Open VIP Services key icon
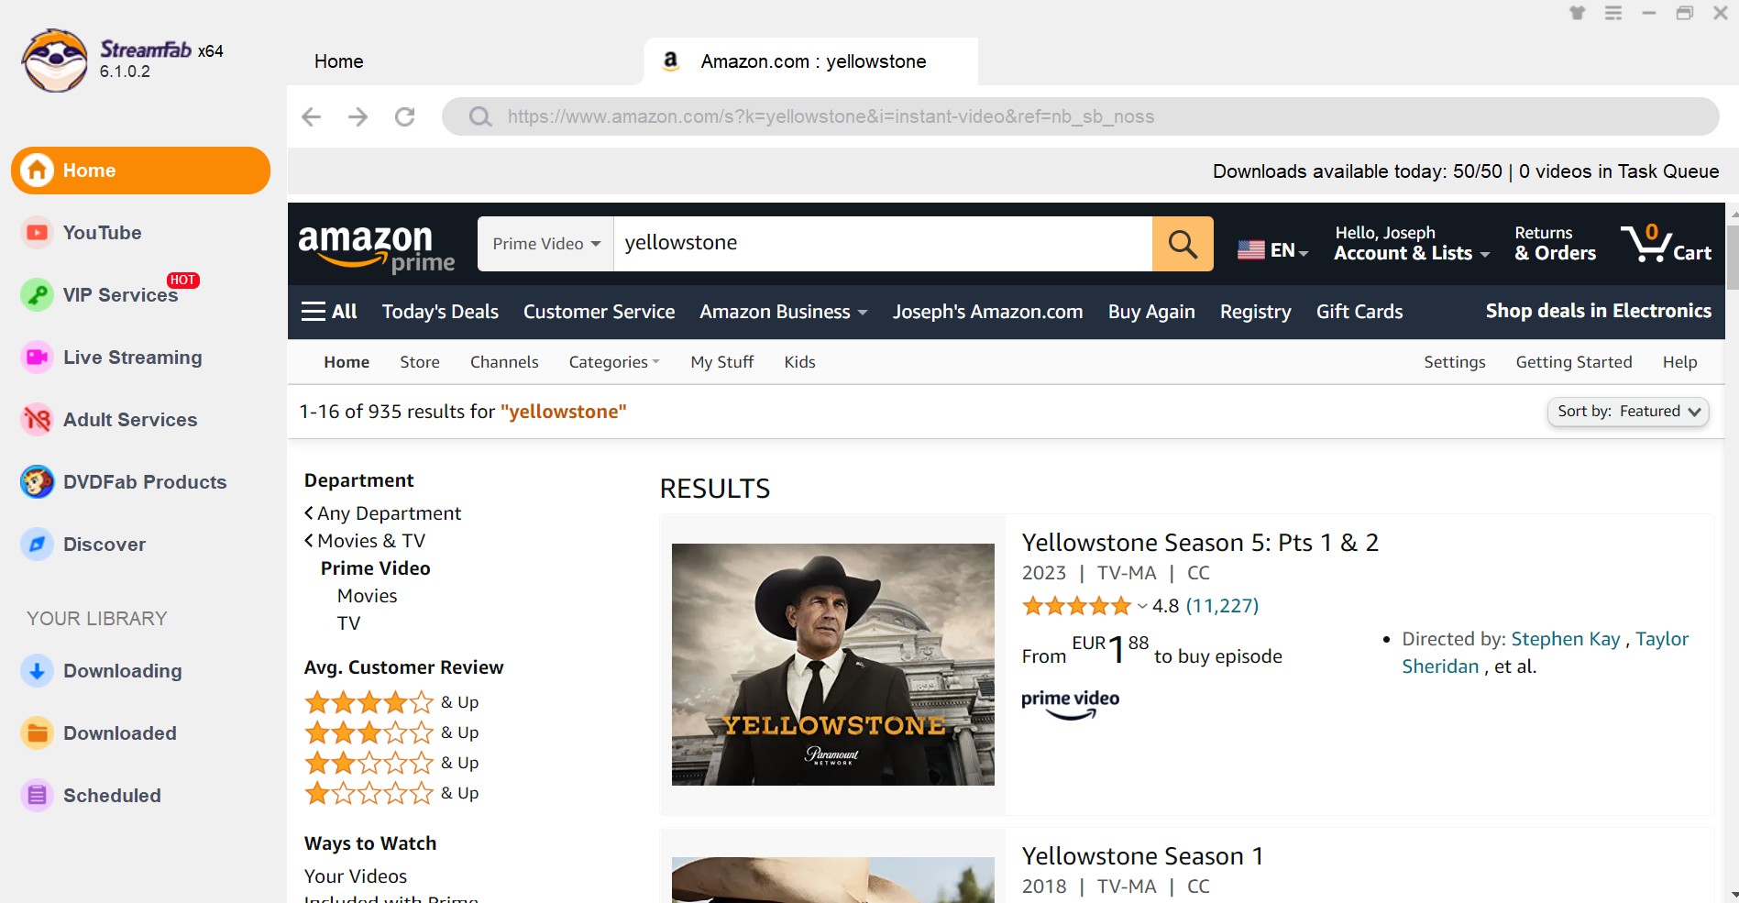Image resolution: width=1739 pixels, height=903 pixels. pyautogui.click(x=37, y=295)
